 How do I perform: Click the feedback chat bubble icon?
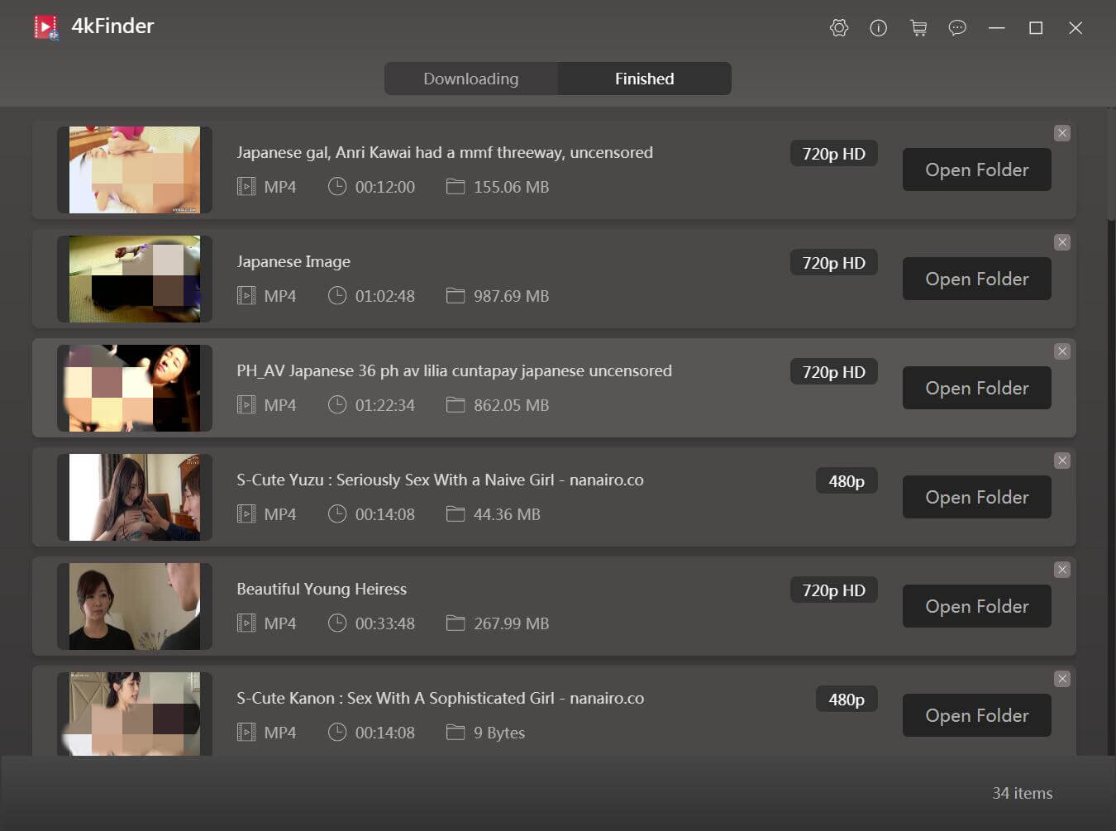pyautogui.click(x=957, y=28)
